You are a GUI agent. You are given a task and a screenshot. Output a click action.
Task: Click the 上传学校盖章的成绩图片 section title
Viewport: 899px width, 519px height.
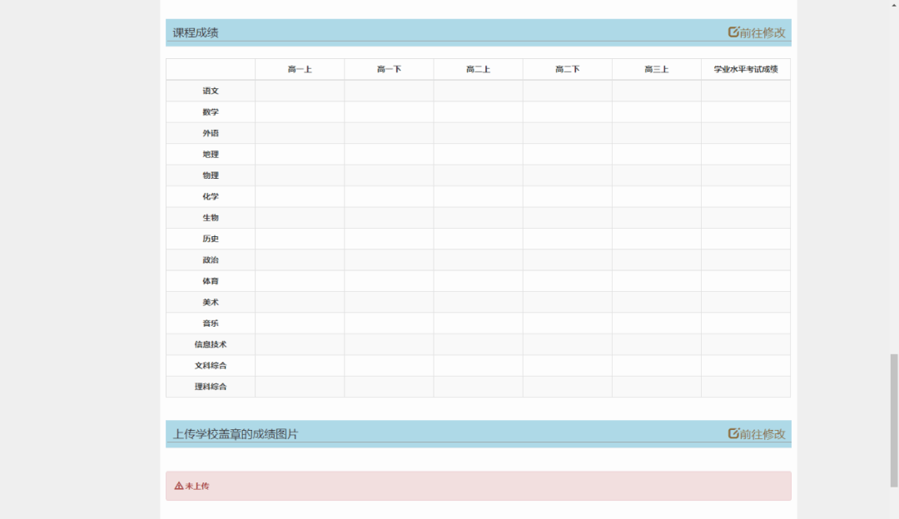236,433
